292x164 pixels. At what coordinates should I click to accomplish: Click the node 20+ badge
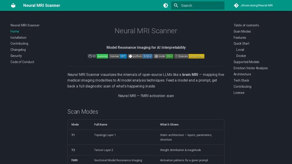[163, 56]
